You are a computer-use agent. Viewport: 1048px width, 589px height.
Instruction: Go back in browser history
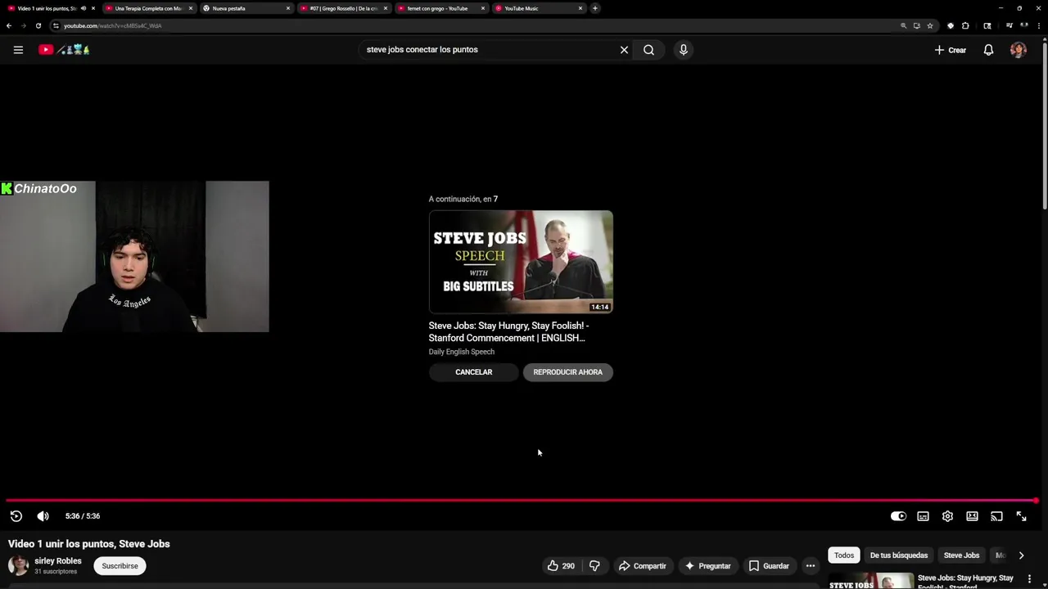9,25
